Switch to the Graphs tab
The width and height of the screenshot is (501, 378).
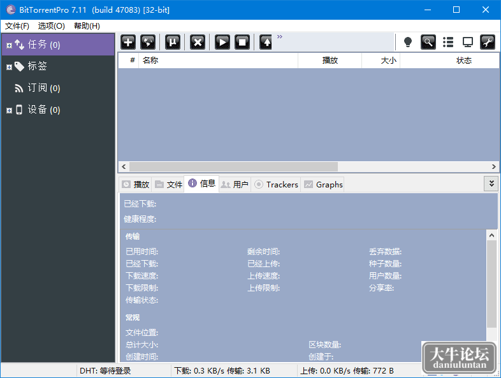coord(323,184)
